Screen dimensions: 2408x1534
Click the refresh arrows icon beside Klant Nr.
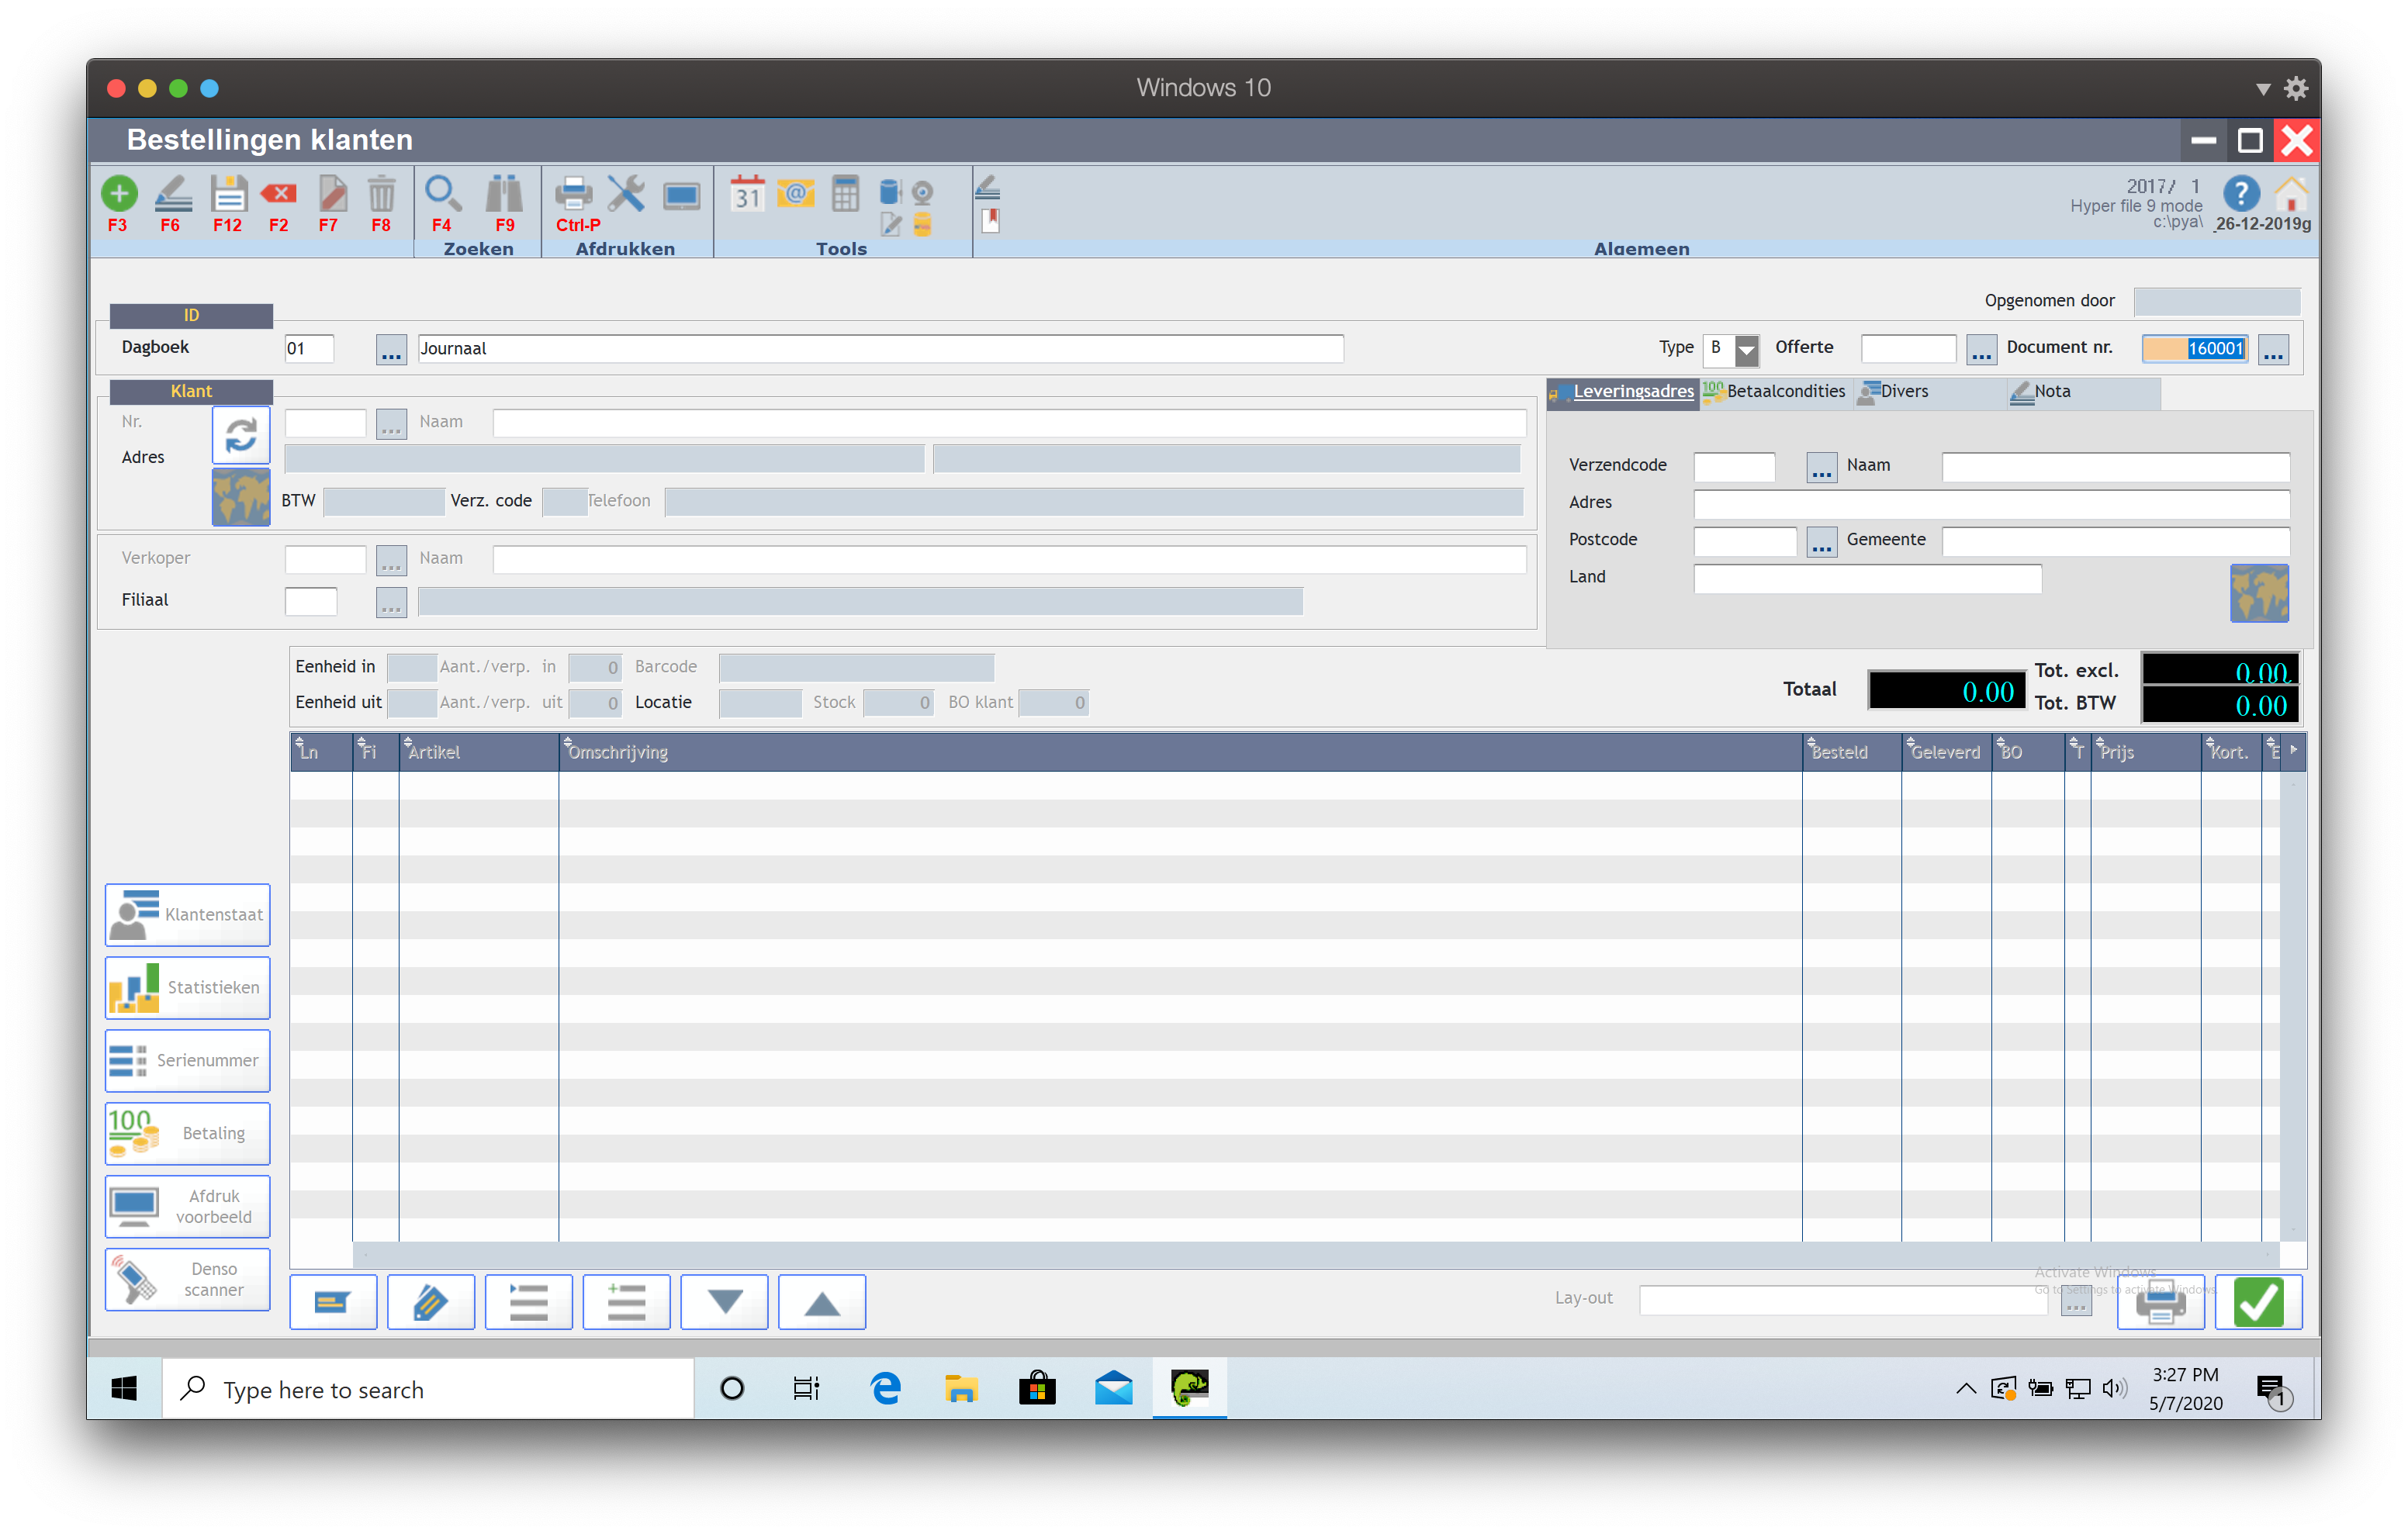click(241, 435)
